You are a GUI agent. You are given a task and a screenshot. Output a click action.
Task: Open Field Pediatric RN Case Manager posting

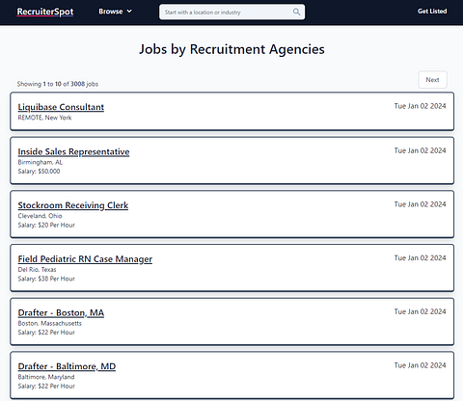tap(85, 259)
